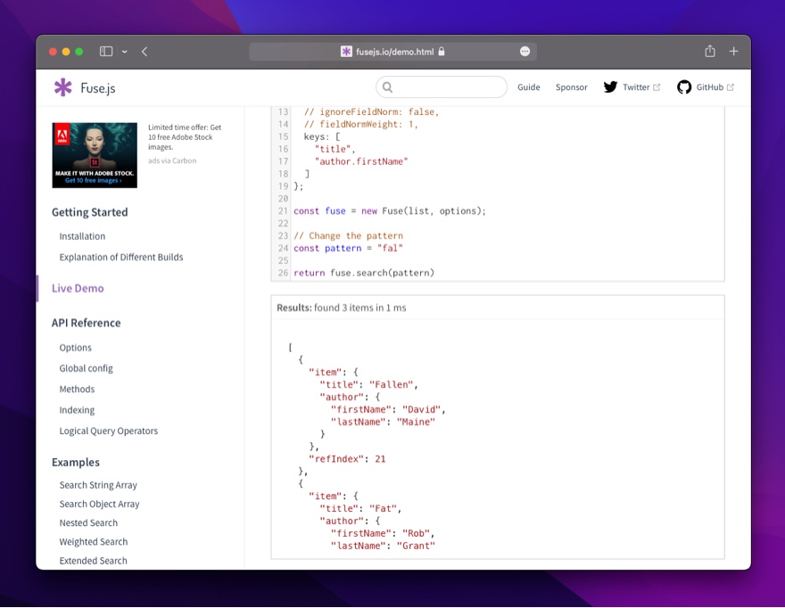Viewport: 785px width, 608px height.
Task: Click the Fuse.js asterisk logo
Action: tap(63, 87)
